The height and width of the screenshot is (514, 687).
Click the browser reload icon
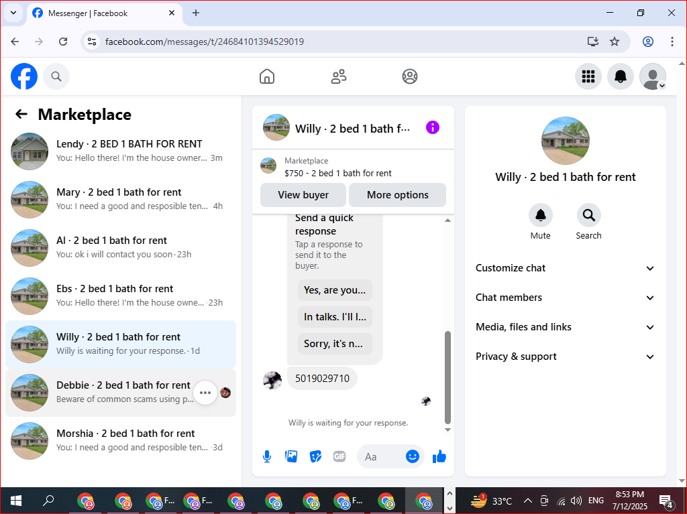pyautogui.click(x=63, y=42)
